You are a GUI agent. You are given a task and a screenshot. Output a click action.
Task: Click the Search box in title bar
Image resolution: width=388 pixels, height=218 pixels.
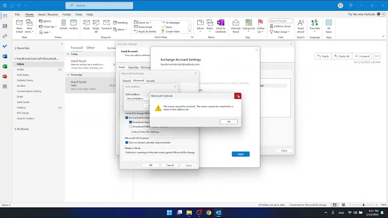click(x=99, y=5)
